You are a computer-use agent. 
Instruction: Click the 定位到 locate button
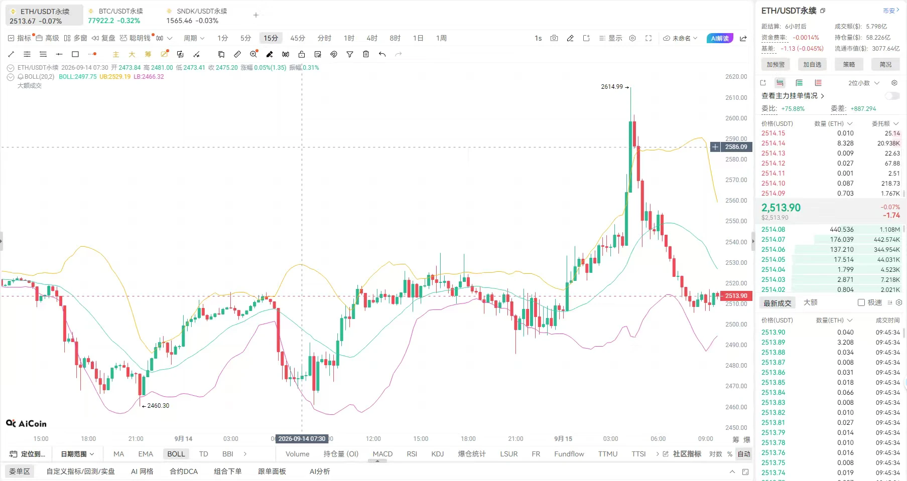pos(28,454)
